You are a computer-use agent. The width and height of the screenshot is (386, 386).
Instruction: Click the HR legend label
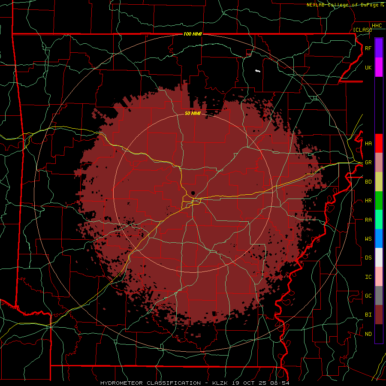pos(368,201)
